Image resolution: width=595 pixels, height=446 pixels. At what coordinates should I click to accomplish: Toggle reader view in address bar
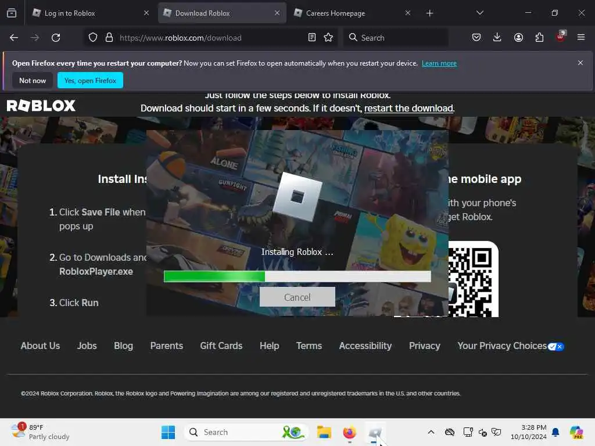coord(312,38)
